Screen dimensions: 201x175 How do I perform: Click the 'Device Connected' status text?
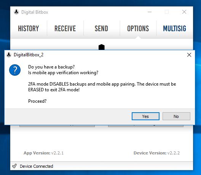click(x=37, y=166)
